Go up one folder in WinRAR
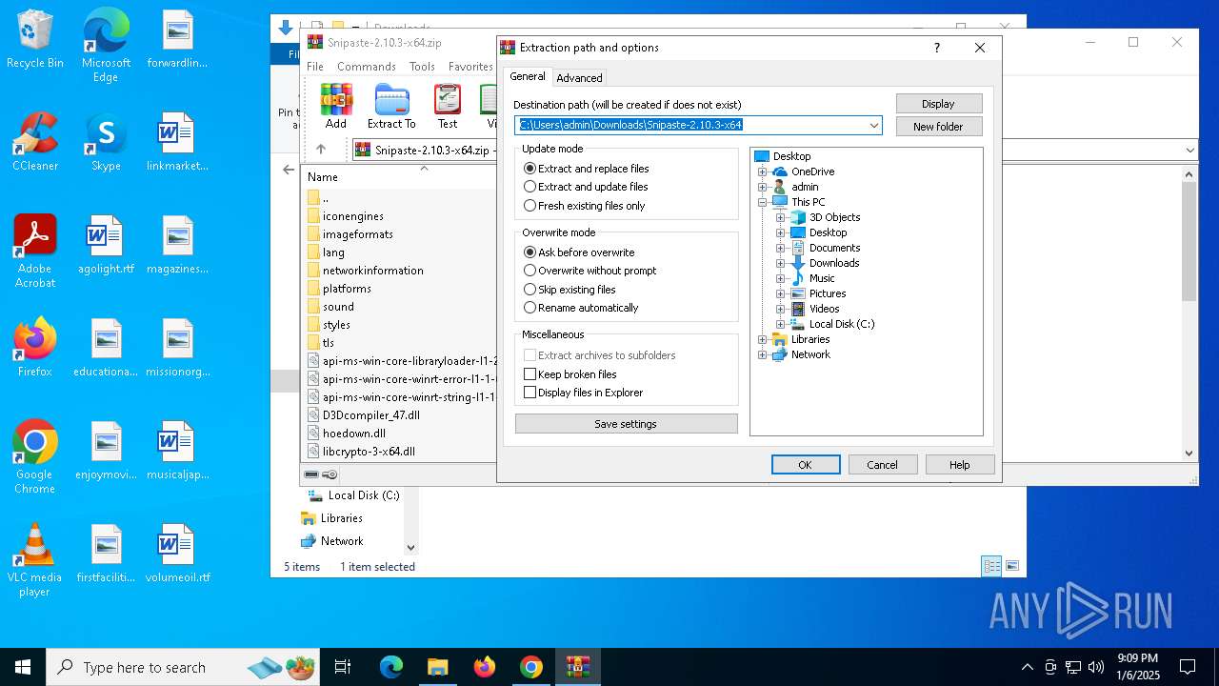Image resolution: width=1219 pixels, height=686 pixels. click(321, 150)
